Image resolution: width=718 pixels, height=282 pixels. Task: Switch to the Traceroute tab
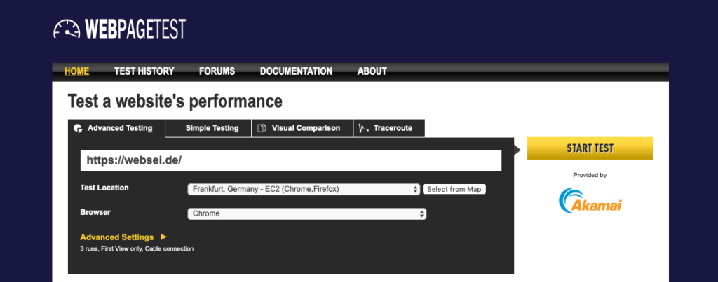[389, 128]
